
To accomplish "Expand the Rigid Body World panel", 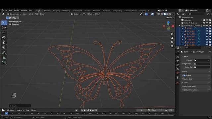I will (196, 86).
